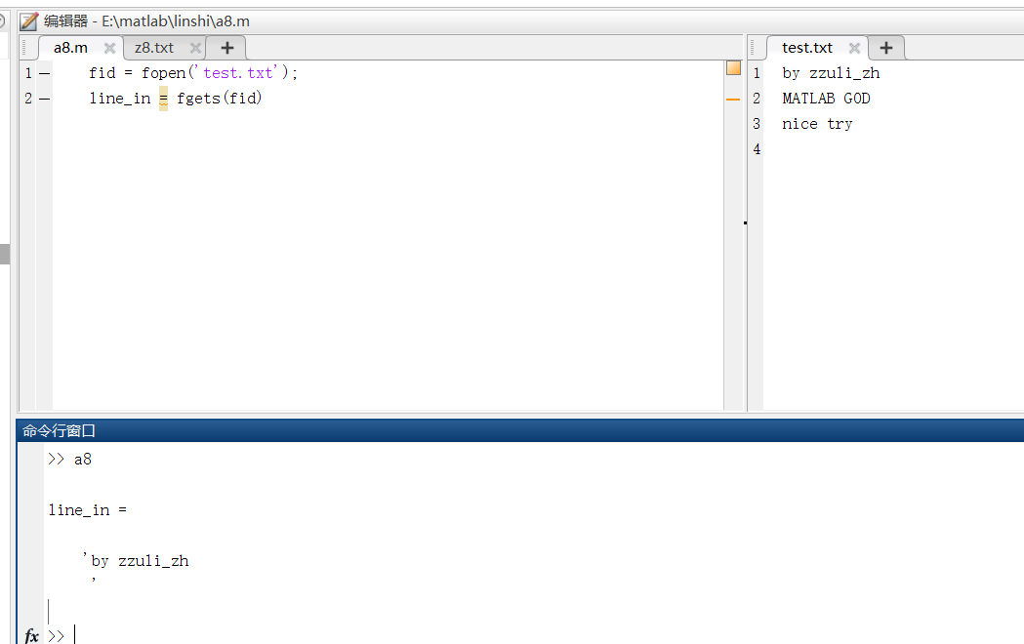Add new tab next to z8.txt
The image size is (1024, 644).
tap(226, 48)
